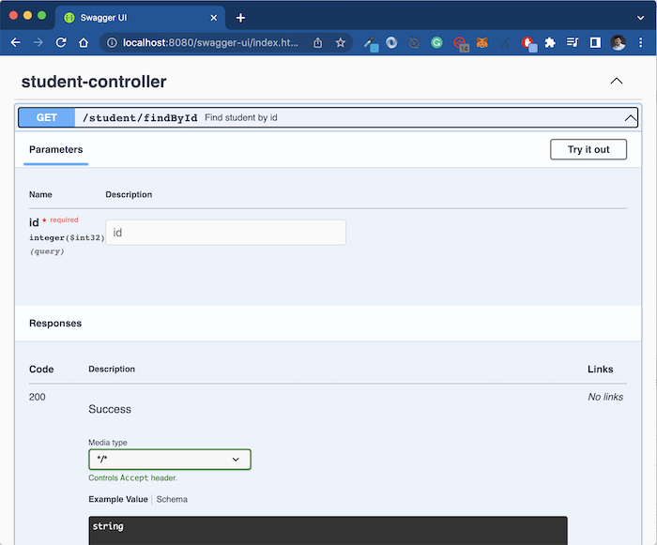The height and width of the screenshot is (545, 657).
Task: Open the Grammarly extension
Action: [436, 42]
